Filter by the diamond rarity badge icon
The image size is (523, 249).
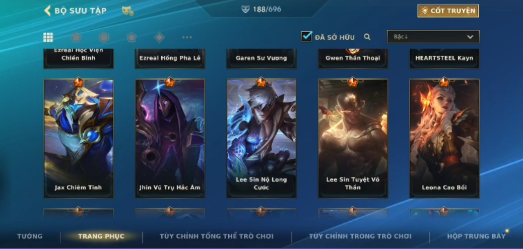click(159, 37)
